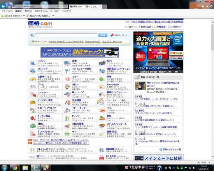The width and height of the screenshot is (214, 171).
Task: Click the Windows Start button
Action: pyautogui.click(x=4, y=168)
